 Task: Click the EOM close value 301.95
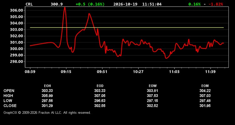point(205,106)
